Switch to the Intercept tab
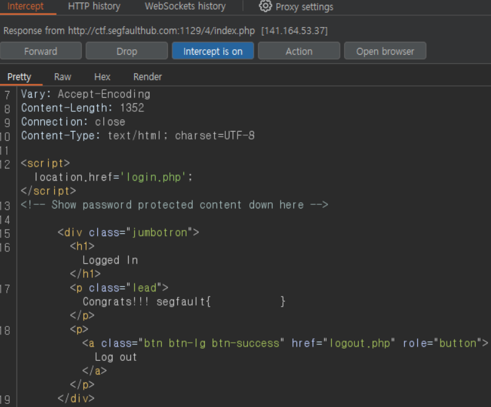Image resolution: width=491 pixels, height=407 pixels. pos(25,6)
